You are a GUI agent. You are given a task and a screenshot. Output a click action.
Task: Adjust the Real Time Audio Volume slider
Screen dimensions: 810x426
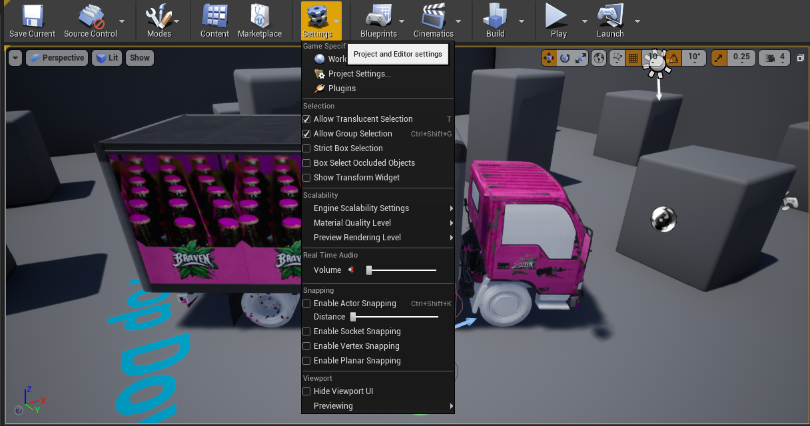[x=401, y=270]
